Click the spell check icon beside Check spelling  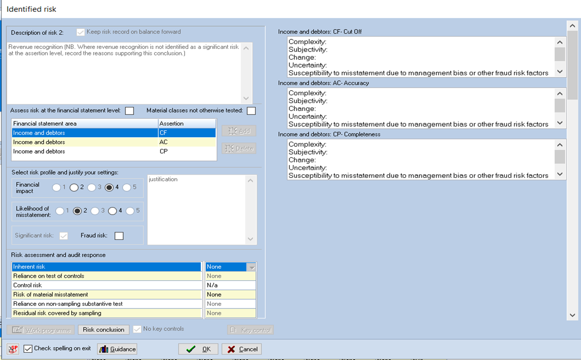pyautogui.click(x=13, y=349)
